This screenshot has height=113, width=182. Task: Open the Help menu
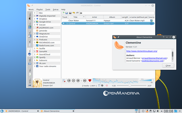pos(63,9)
